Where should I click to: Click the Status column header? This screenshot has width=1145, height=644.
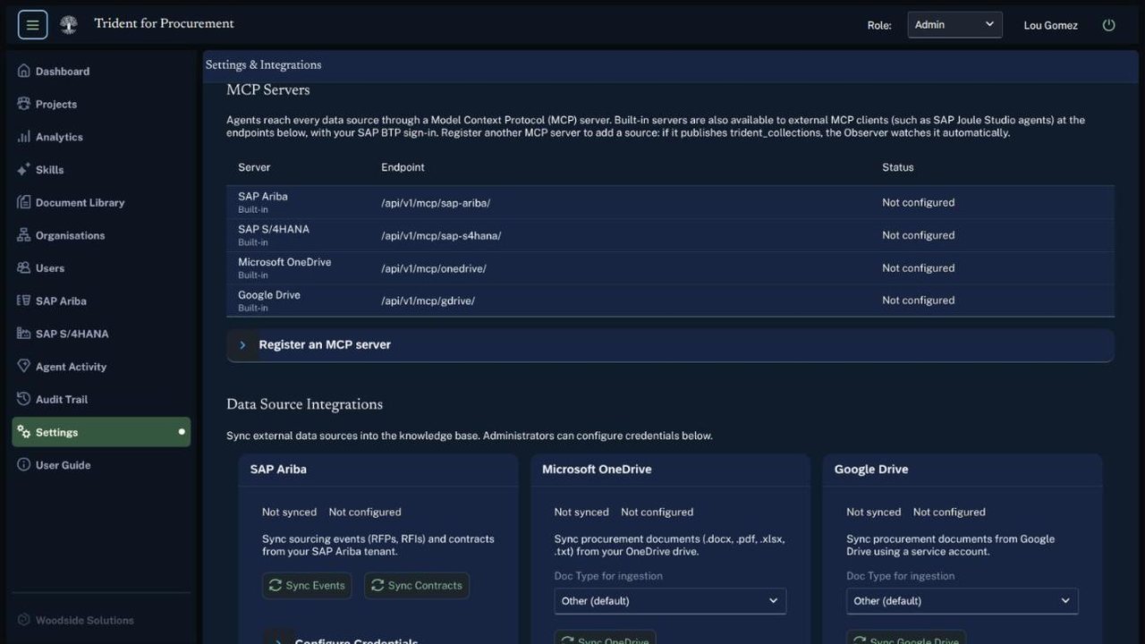pyautogui.click(x=898, y=167)
